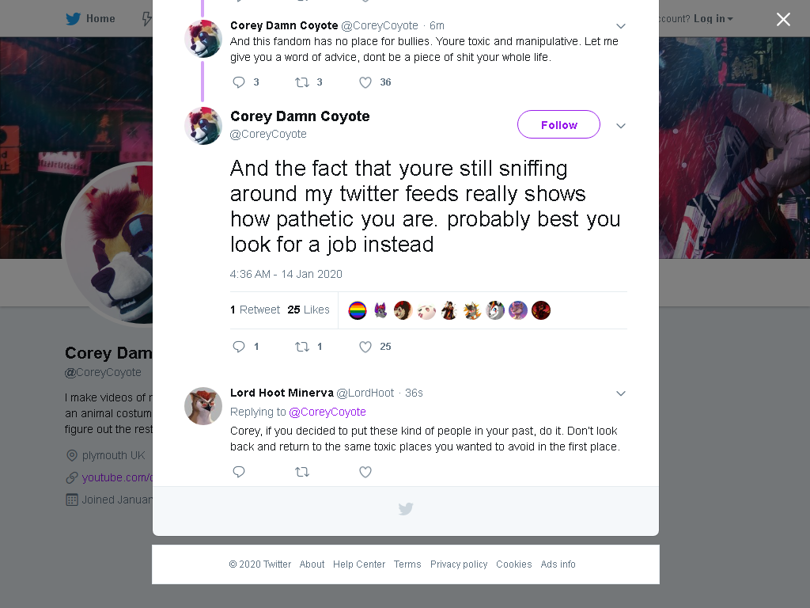Viewport: 810px width, 608px height.
Task: Retweet the main tweet with count 1
Action: coord(302,347)
